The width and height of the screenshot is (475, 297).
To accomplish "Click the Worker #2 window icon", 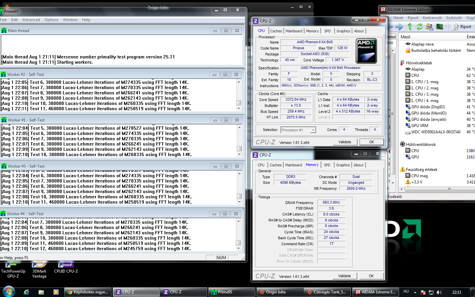I will tap(3, 74).
